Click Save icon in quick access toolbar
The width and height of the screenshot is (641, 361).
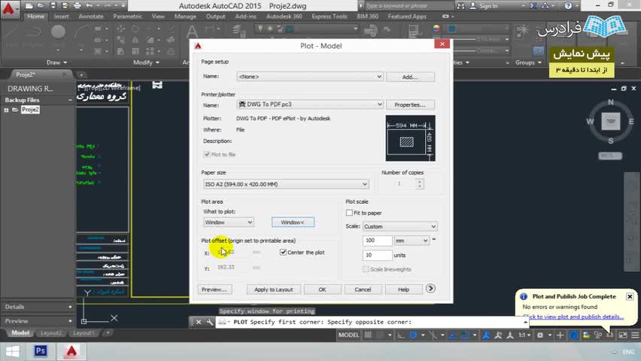point(53,6)
